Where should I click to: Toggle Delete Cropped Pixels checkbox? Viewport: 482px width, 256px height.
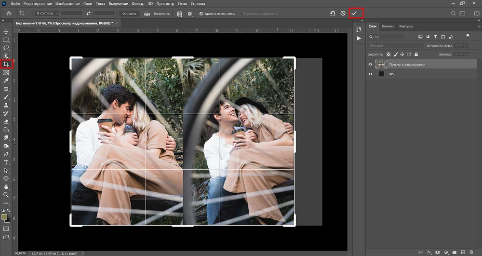click(x=201, y=14)
